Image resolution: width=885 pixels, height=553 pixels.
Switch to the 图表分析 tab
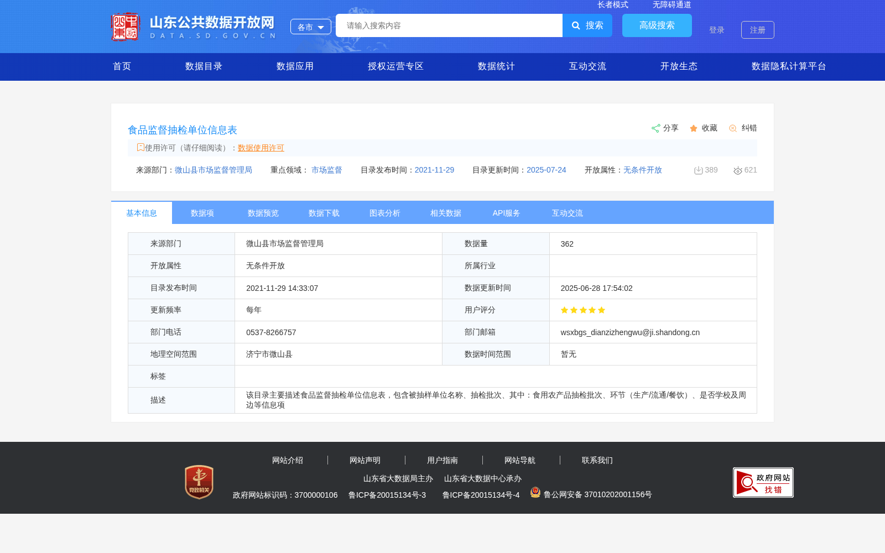coord(385,213)
